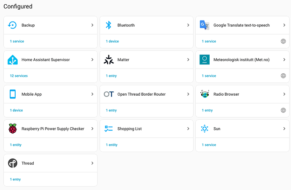Viewport: 291px width, 190px height.
Task: Open Sun integration chevron arrow
Action: pyautogui.click(x=284, y=128)
